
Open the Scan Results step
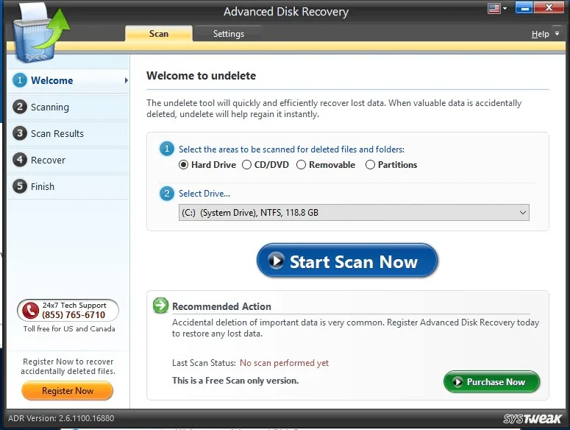[68, 133]
